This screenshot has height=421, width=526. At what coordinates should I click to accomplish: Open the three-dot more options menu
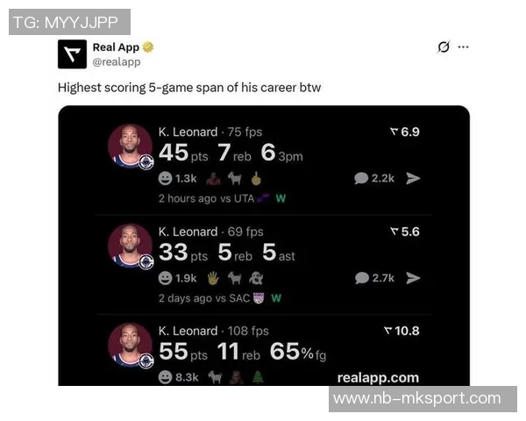pos(463,47)
